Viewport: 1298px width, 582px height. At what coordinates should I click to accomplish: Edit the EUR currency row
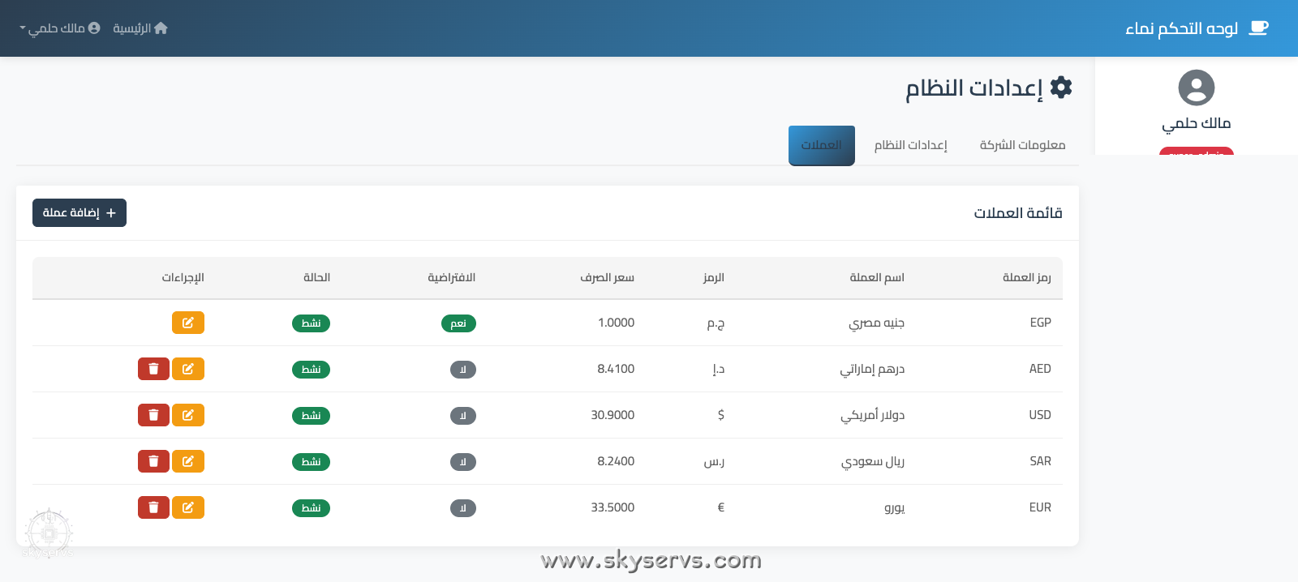coord(188,507)
